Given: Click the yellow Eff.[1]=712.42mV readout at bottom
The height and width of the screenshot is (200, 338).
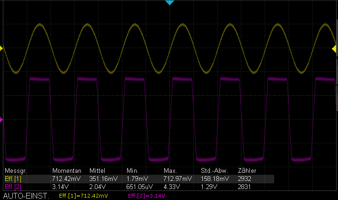Looking at the screenshot, I should 83,196.
